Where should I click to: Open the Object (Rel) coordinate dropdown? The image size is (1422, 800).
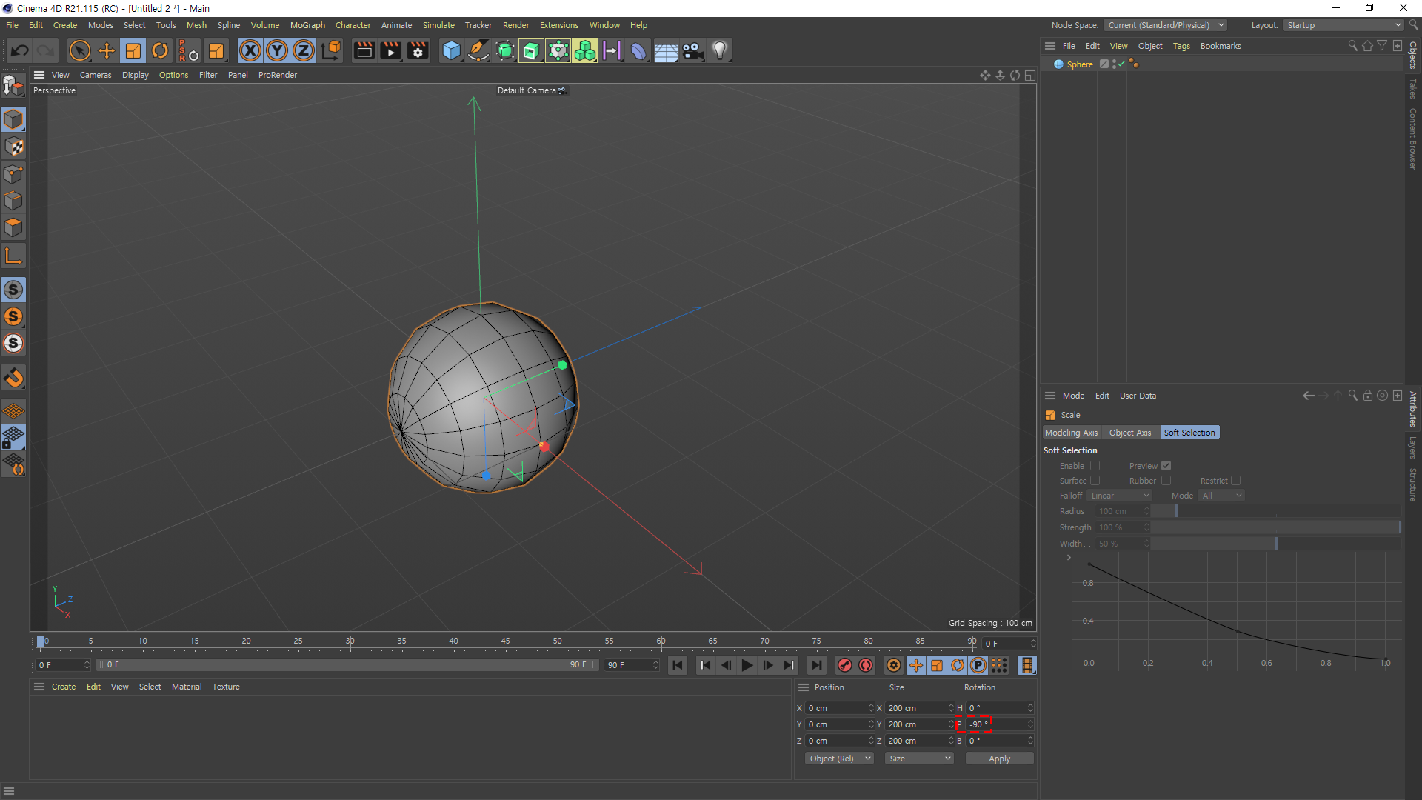[x=839, y=759]
